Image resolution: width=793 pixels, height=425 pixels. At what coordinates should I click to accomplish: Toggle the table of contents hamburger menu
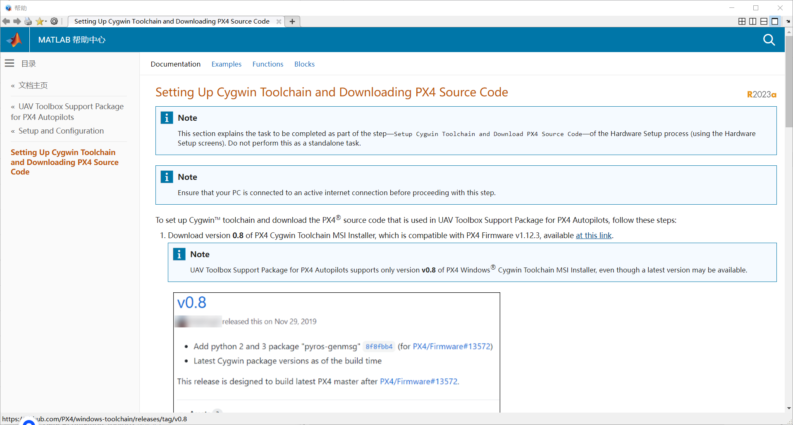pos(10,63)
